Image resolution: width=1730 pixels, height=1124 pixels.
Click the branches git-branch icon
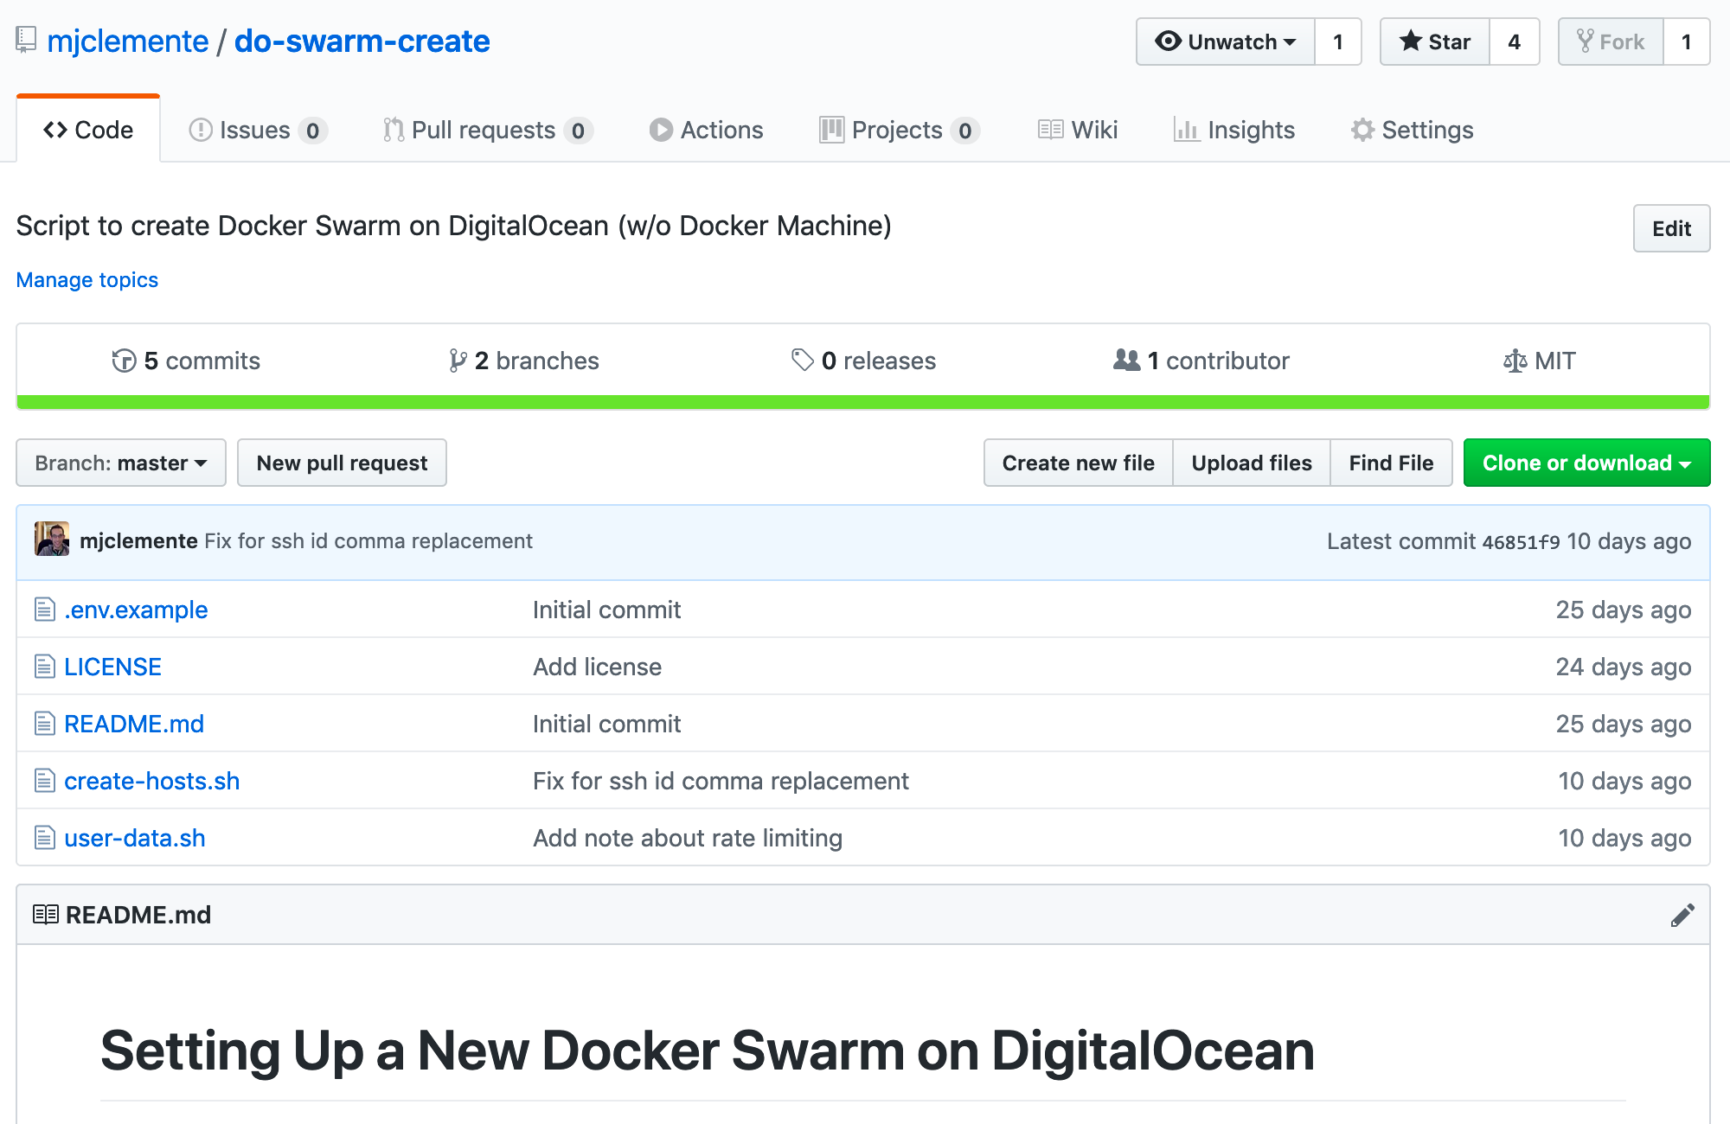click(x=458, y=361)
